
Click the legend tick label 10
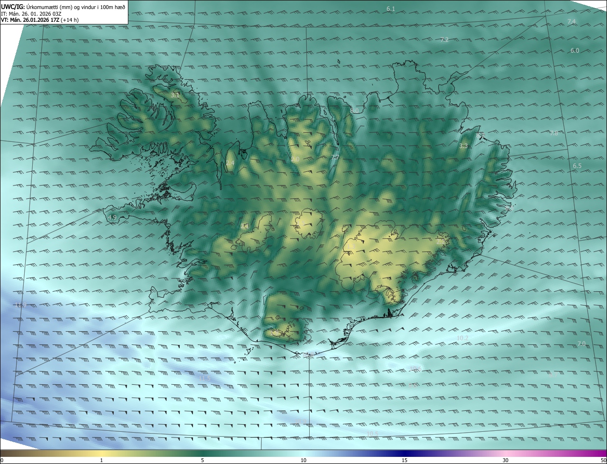303,460
